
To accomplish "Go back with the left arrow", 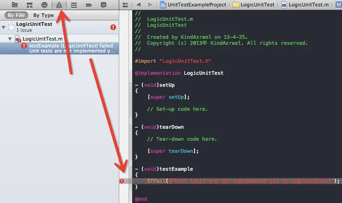I will pyautogui.click(x=138, y=5).
